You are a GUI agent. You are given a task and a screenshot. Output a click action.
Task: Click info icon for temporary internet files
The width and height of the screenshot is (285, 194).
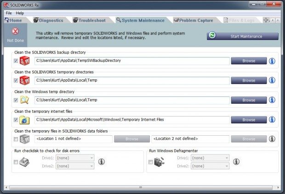click(272, 120)
